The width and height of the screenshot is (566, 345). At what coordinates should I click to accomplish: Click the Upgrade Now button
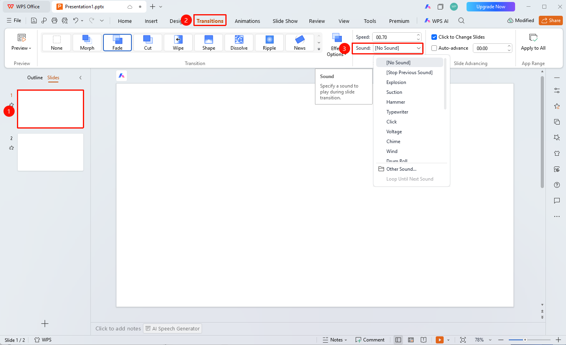tap(491, 7)
